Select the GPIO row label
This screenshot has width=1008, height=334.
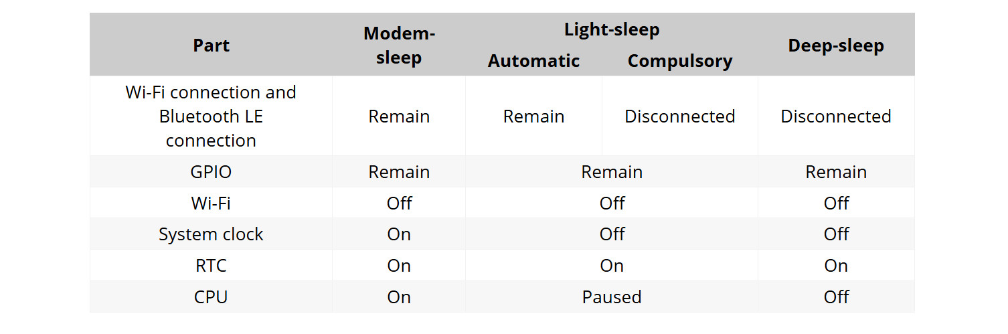211,172
